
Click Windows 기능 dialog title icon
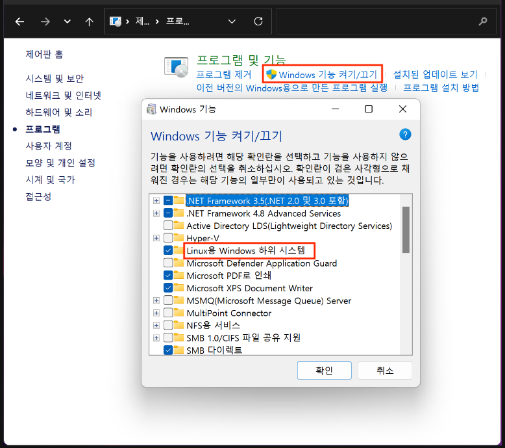click(x=151, y=109)
